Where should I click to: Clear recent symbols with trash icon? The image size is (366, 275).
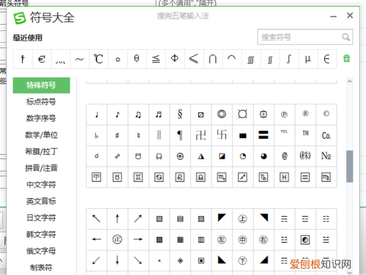pos(347,58)
